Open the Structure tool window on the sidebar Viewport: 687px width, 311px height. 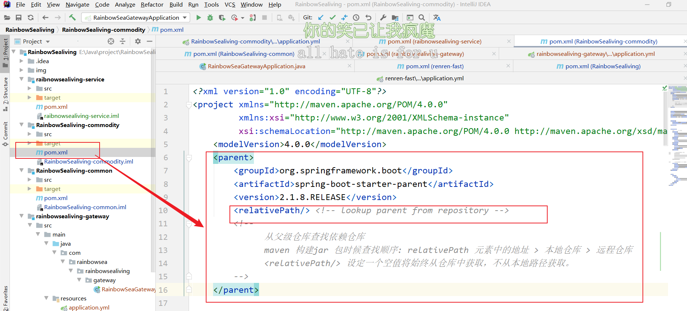point(5,94)
